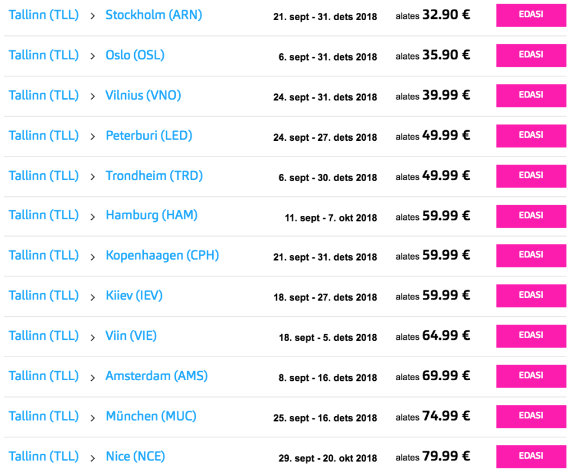
Task: Select the arrow icon before Hamburg (HAM)
Action: pos(93,217)
